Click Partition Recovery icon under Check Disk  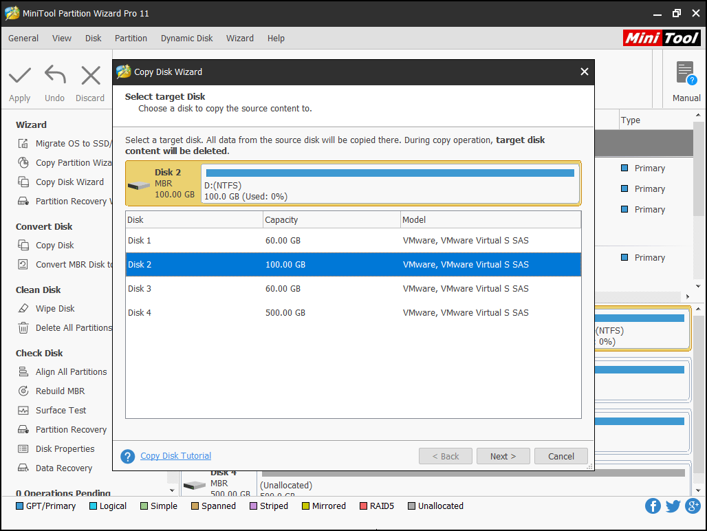[x=23, y=430]
